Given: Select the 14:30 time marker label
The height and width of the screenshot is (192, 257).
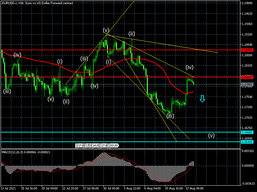Looking at the screenshot, I should coord(95,146).
